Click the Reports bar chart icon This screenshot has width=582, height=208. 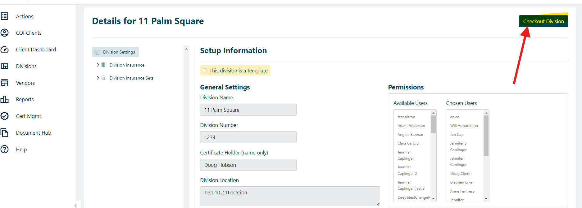pos(5,99)
